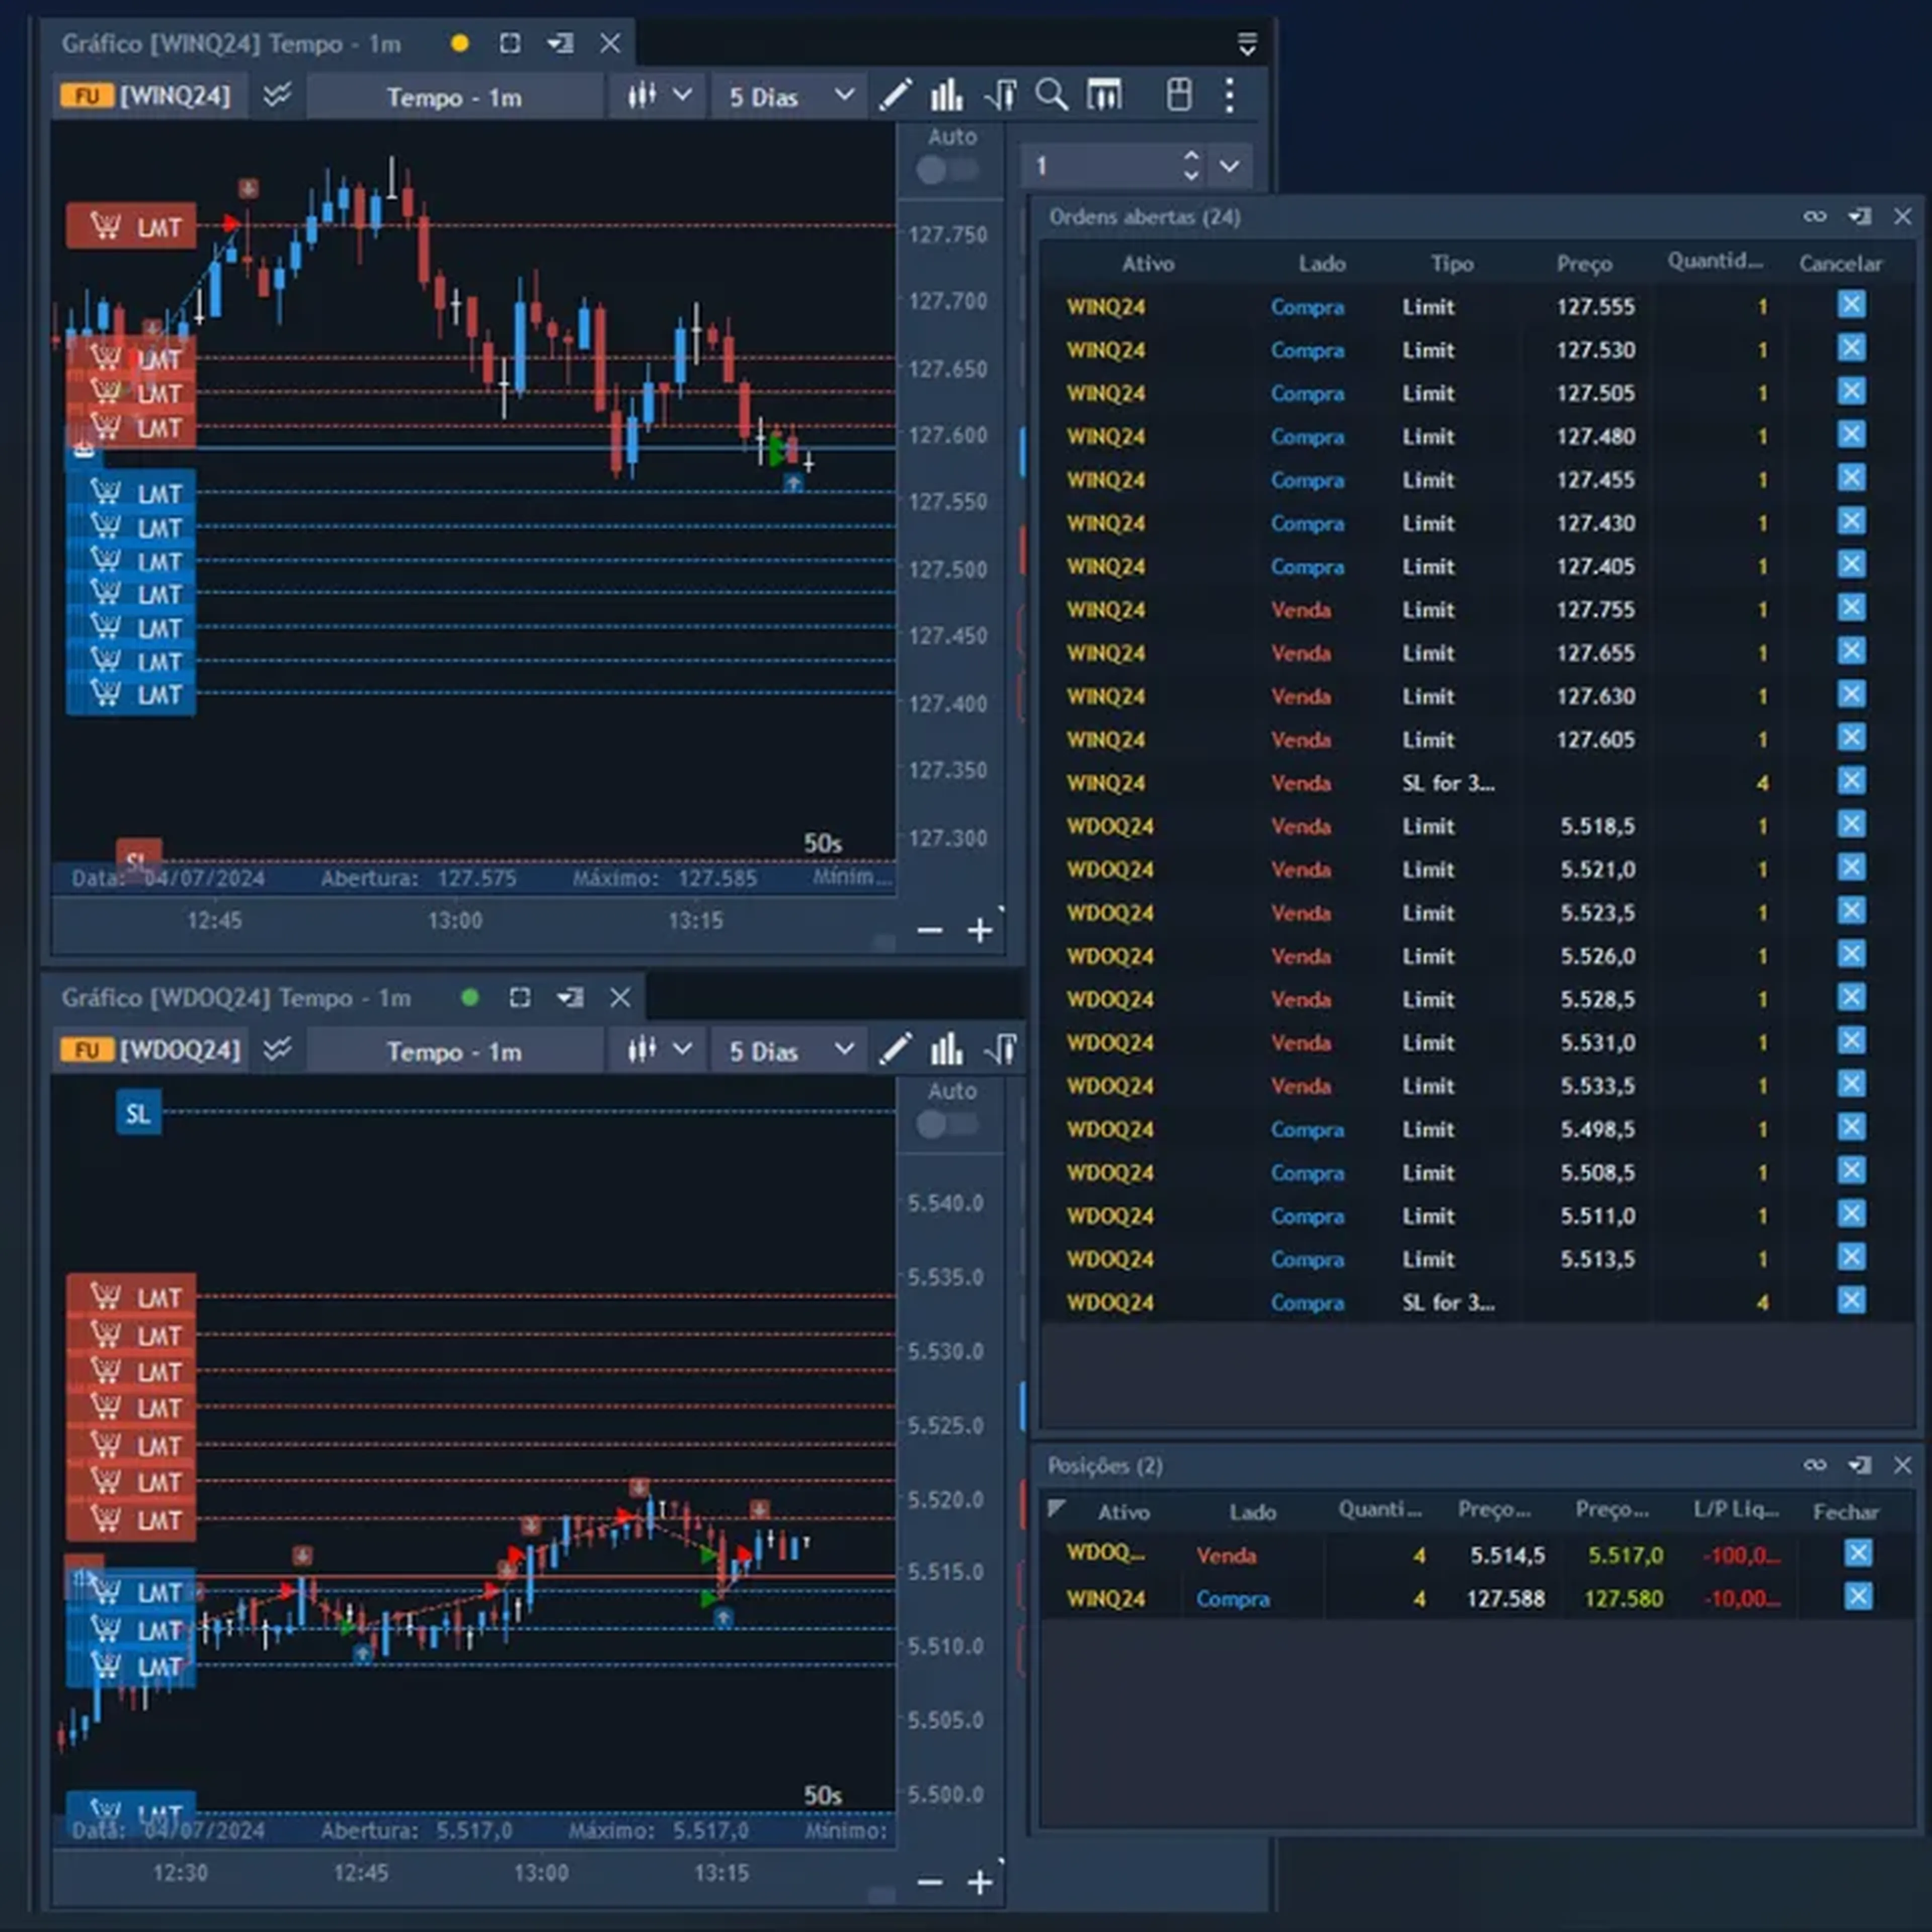Viewport: 1932px width, 1932px height.
Task: Open the quantity dropdown arrow next to value 1
Action: point(1229,166)
